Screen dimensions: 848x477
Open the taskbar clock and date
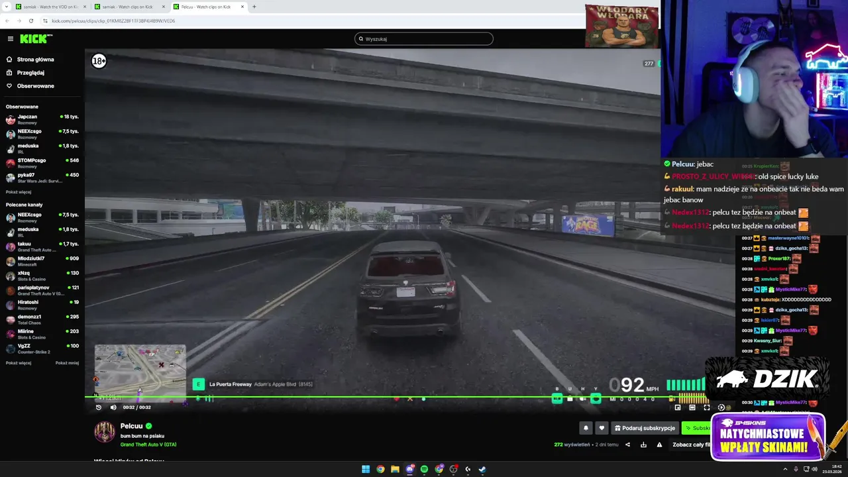[x=832, y=469]
